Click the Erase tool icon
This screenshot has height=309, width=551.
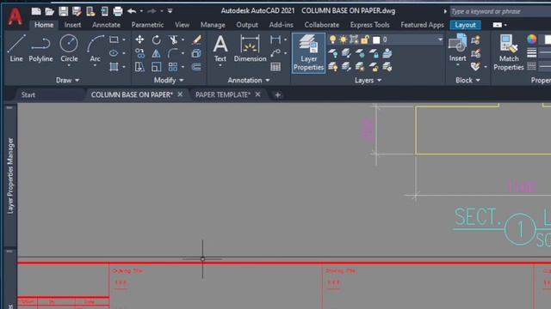(196, 39)
